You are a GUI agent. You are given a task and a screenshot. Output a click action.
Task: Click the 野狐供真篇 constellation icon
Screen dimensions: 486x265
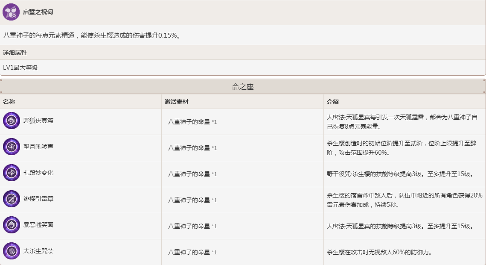point(12,121)
